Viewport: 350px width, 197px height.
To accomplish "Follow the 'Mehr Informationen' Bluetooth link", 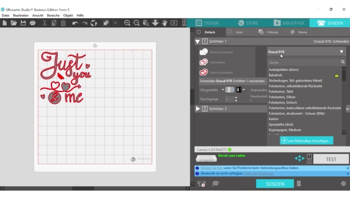I will pyautogui.click(x=259, y=173).
